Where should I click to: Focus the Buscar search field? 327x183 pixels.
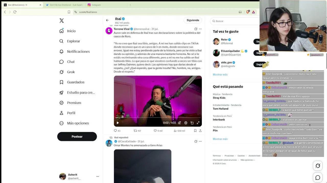pyautogui.click(x=235, y=21)
